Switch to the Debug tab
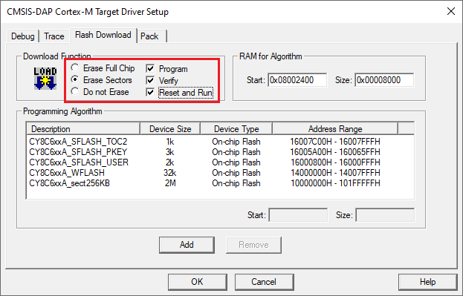Screen dimensions: 463x296 click(23, 36)
